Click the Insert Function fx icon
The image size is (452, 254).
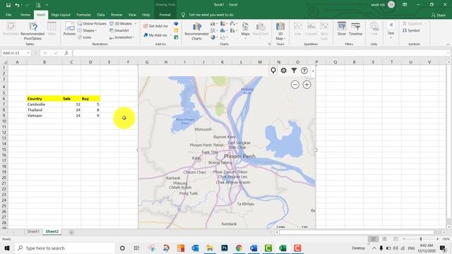coord(66,53)
